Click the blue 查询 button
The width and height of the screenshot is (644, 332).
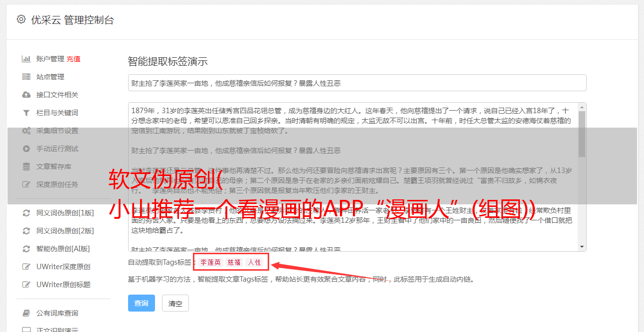[x=142, y=303]
